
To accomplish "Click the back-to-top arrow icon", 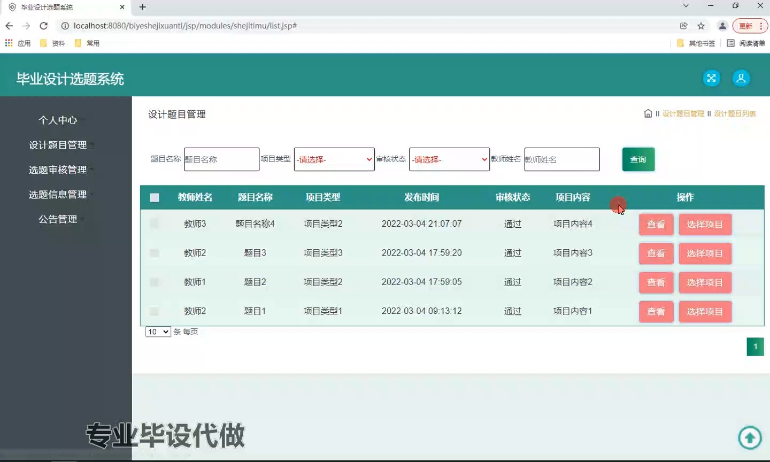I will [x=750, y=438].
